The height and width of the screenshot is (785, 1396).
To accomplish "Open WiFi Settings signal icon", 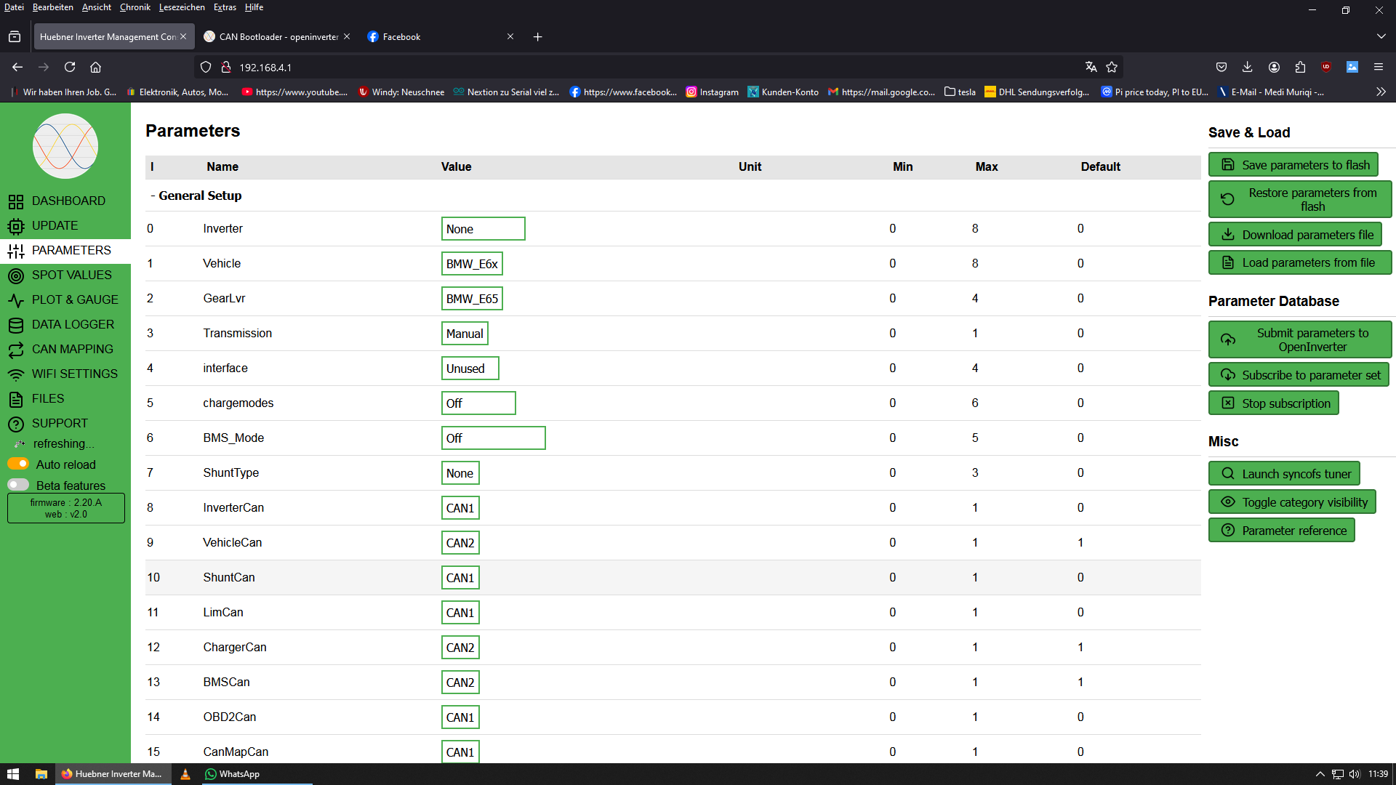I will coord(16,374).
